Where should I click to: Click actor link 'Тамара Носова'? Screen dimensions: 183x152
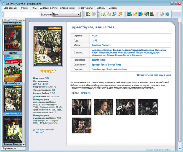[x=122, y=50]
